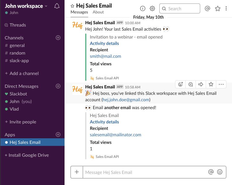The height and width of the screenshot is (185, 232).
Task: Share message with forward arrow
Action: [201, 84]
